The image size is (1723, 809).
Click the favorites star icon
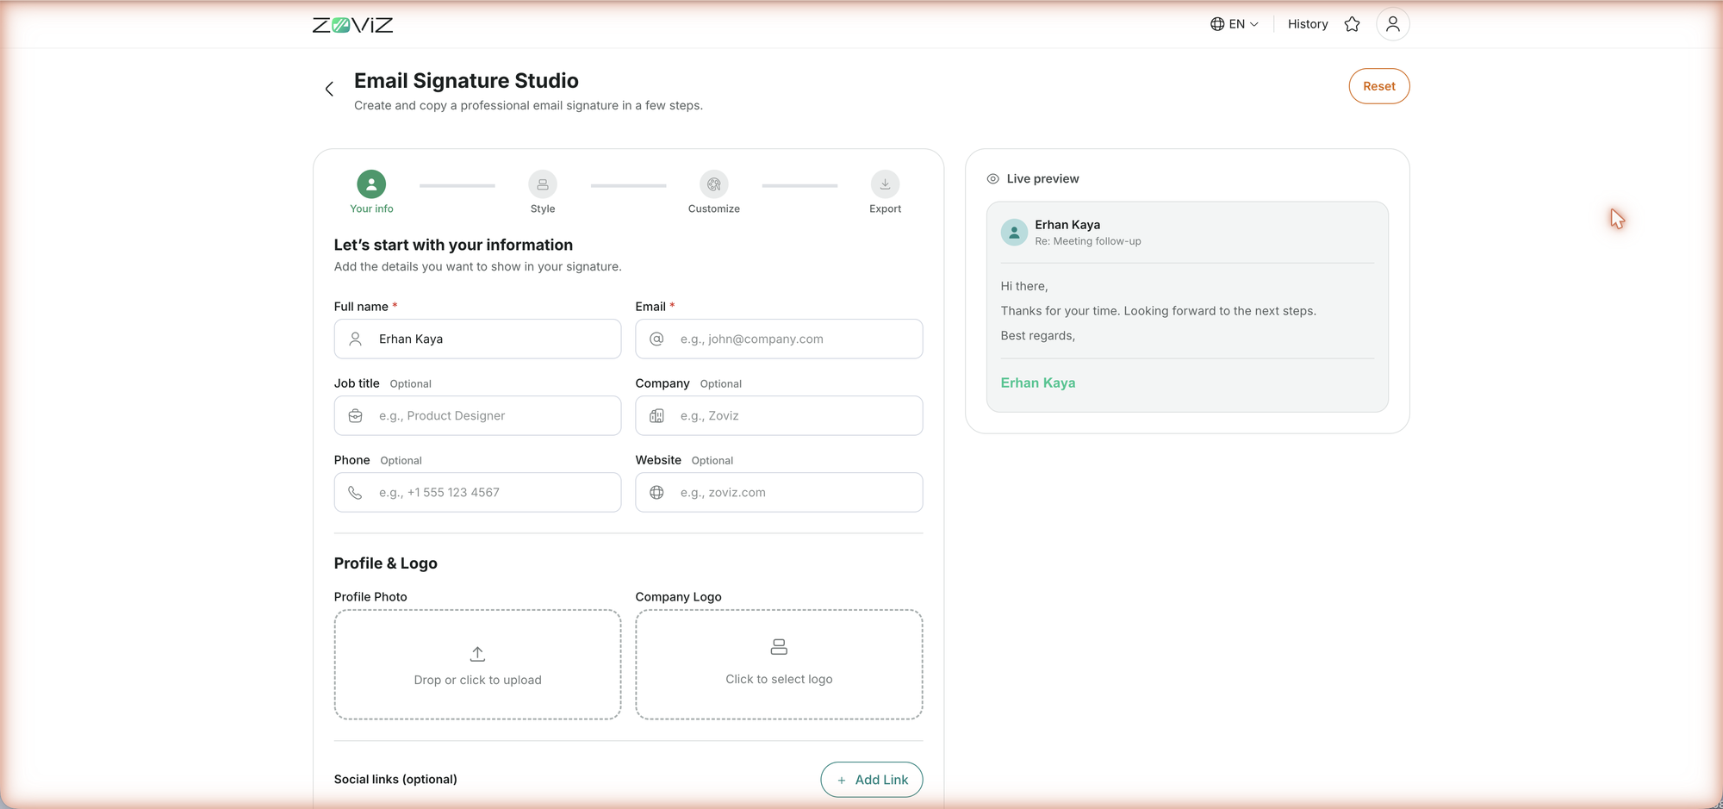(1352, 24)
